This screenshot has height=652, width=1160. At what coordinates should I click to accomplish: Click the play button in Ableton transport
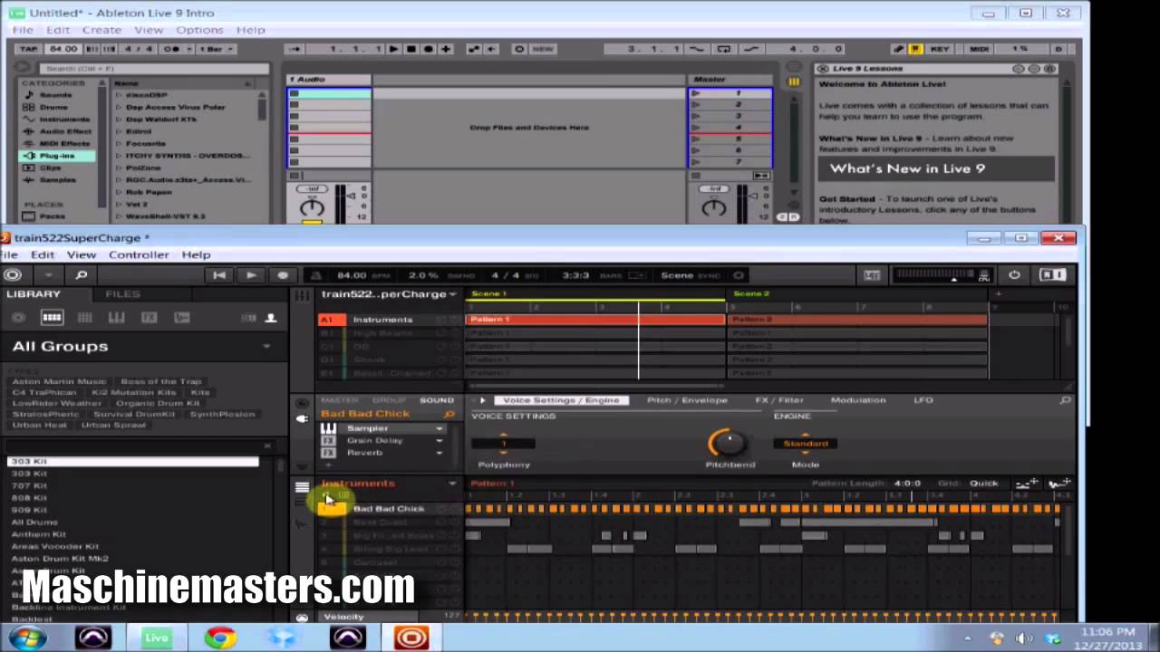(393, 49)
